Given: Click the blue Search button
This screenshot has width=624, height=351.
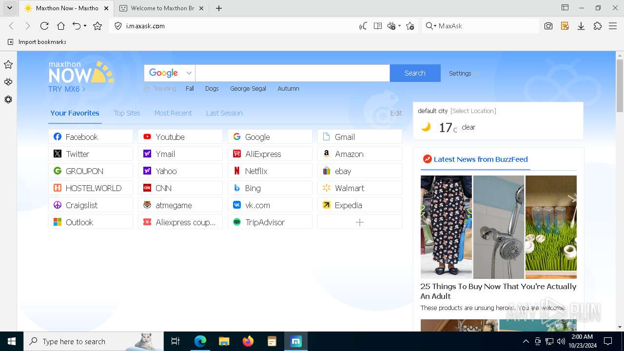Looking at the screenshot, I should pos(415,73).
